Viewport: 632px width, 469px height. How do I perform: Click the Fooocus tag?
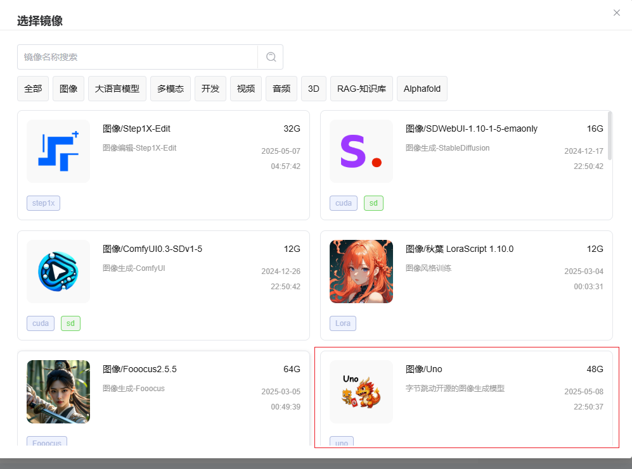pyautogui.click(x=47, y=441)
